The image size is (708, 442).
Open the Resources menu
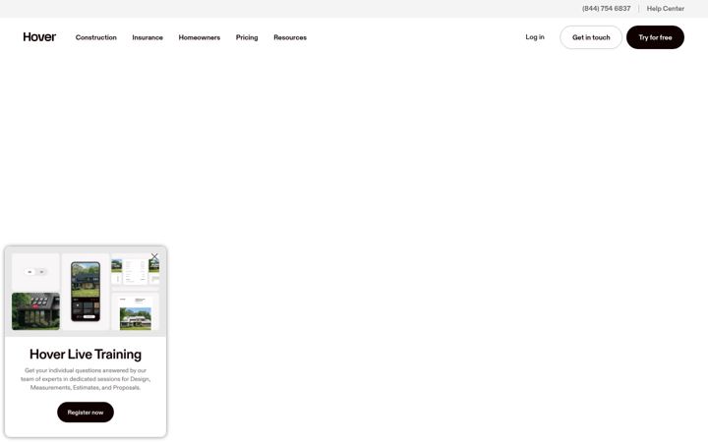coord(290,37)
